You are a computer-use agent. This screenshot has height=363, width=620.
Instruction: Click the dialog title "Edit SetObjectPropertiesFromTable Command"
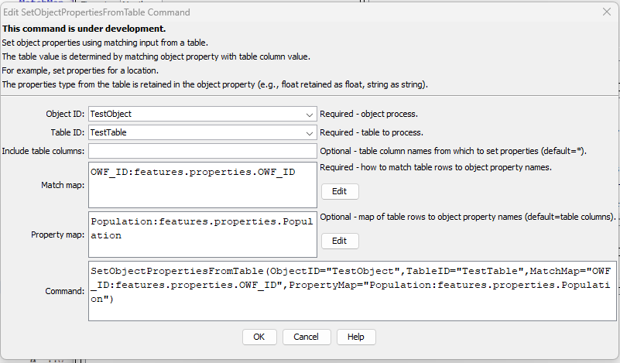pos(97,12)
